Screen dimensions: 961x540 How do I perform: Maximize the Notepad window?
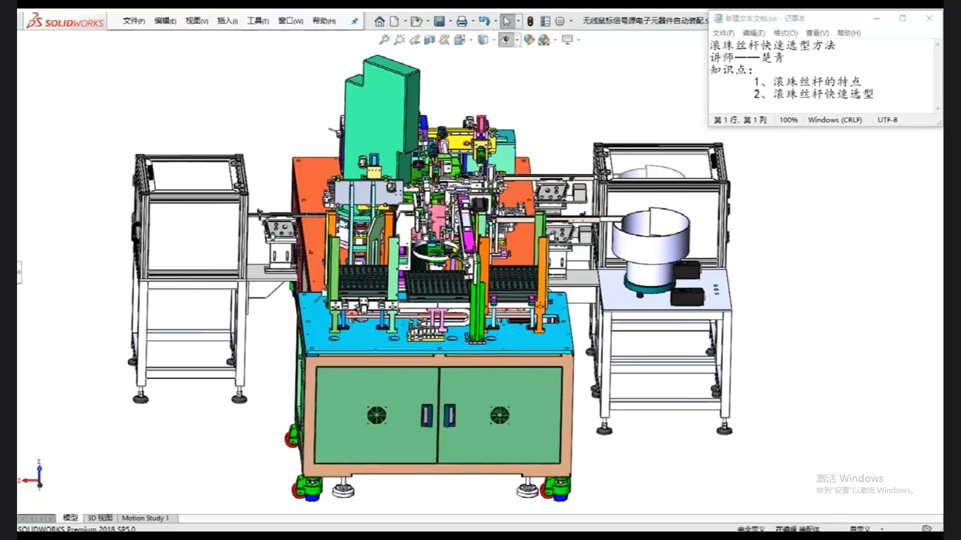pyautogui.click(x=902, y=18)
